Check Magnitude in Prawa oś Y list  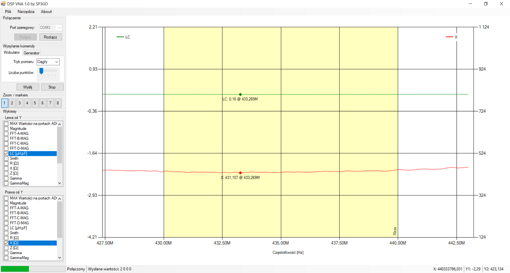pyautogui.click(x=6, y=203)
